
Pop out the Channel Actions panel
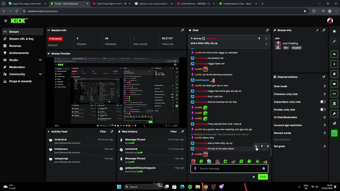[x=324, y=77]
